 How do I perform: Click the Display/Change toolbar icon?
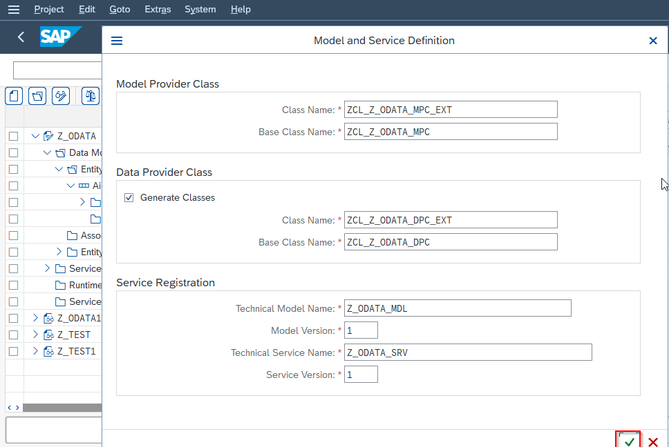(x=61, y=95)
